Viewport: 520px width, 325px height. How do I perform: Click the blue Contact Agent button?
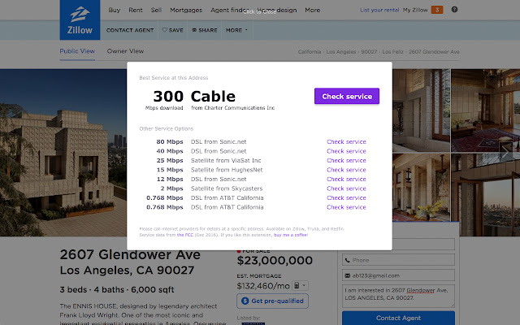(398, 318)
